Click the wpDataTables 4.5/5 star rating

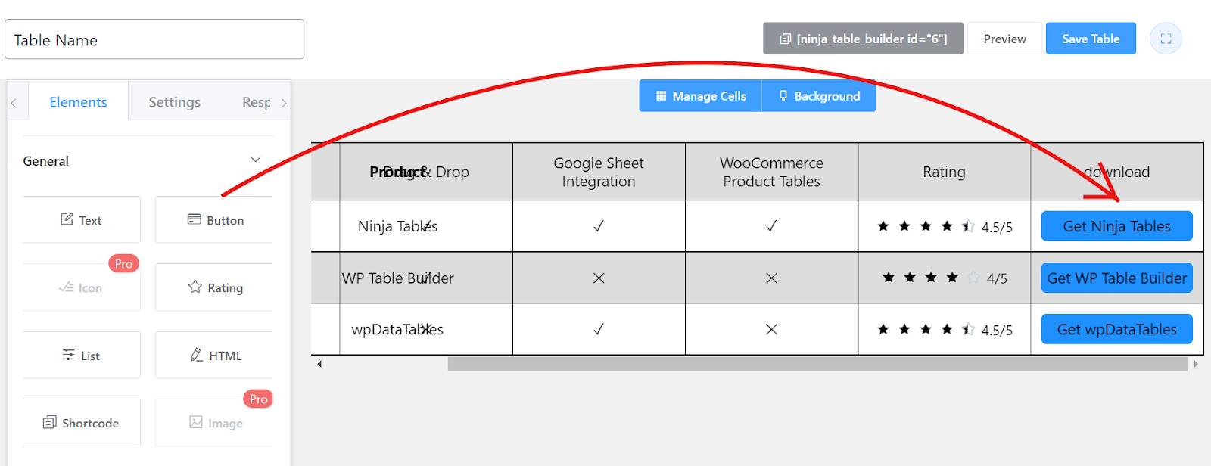(x=944, y=329)
